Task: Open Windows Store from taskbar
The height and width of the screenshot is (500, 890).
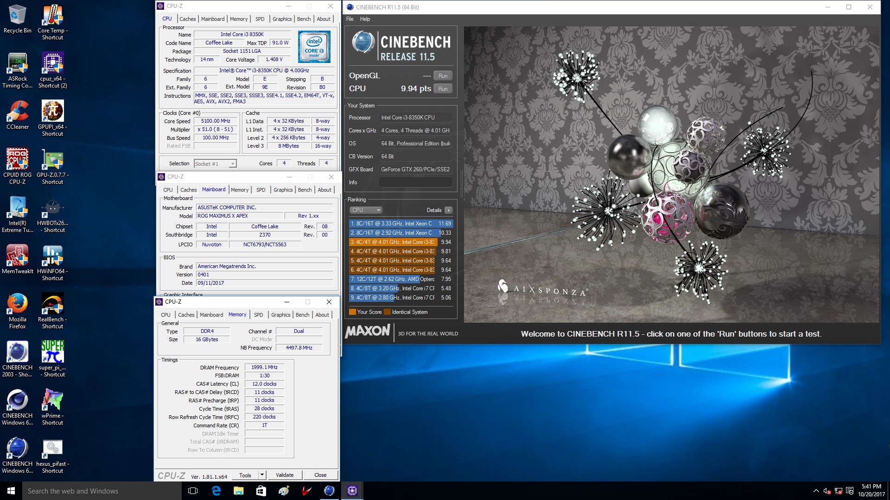Action: pyautogui.click(x=261, y=491)
